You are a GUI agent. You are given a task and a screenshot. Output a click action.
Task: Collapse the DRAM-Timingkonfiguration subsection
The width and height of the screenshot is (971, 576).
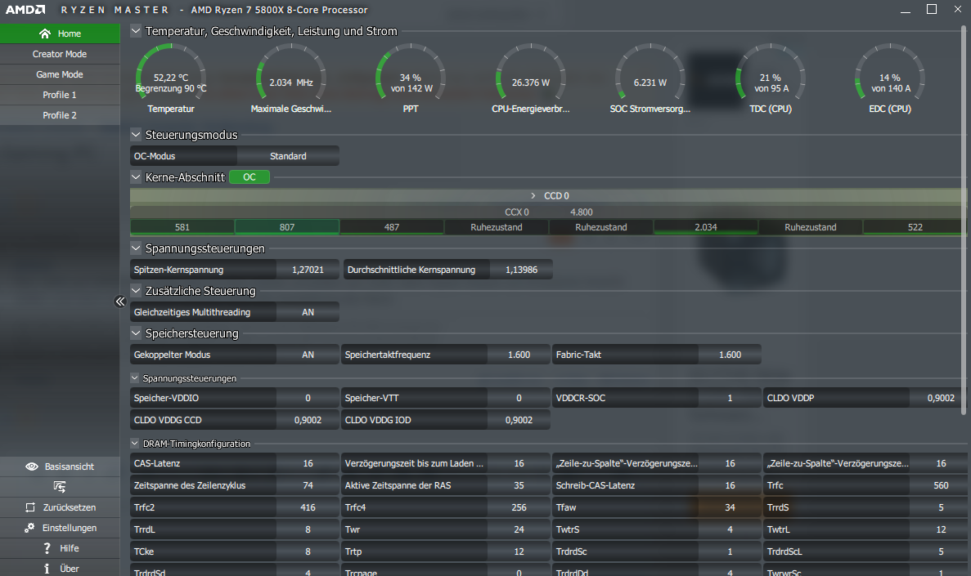[134, 444]
